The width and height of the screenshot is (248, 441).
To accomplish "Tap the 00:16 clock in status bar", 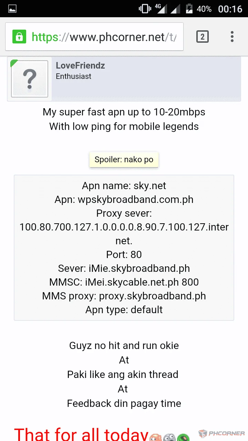I will pyautogui.click(x=230, y=9).
